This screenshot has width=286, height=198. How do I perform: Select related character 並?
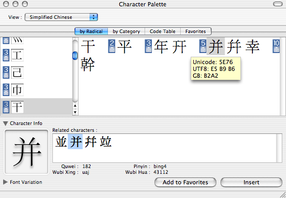tap(61, 142)
